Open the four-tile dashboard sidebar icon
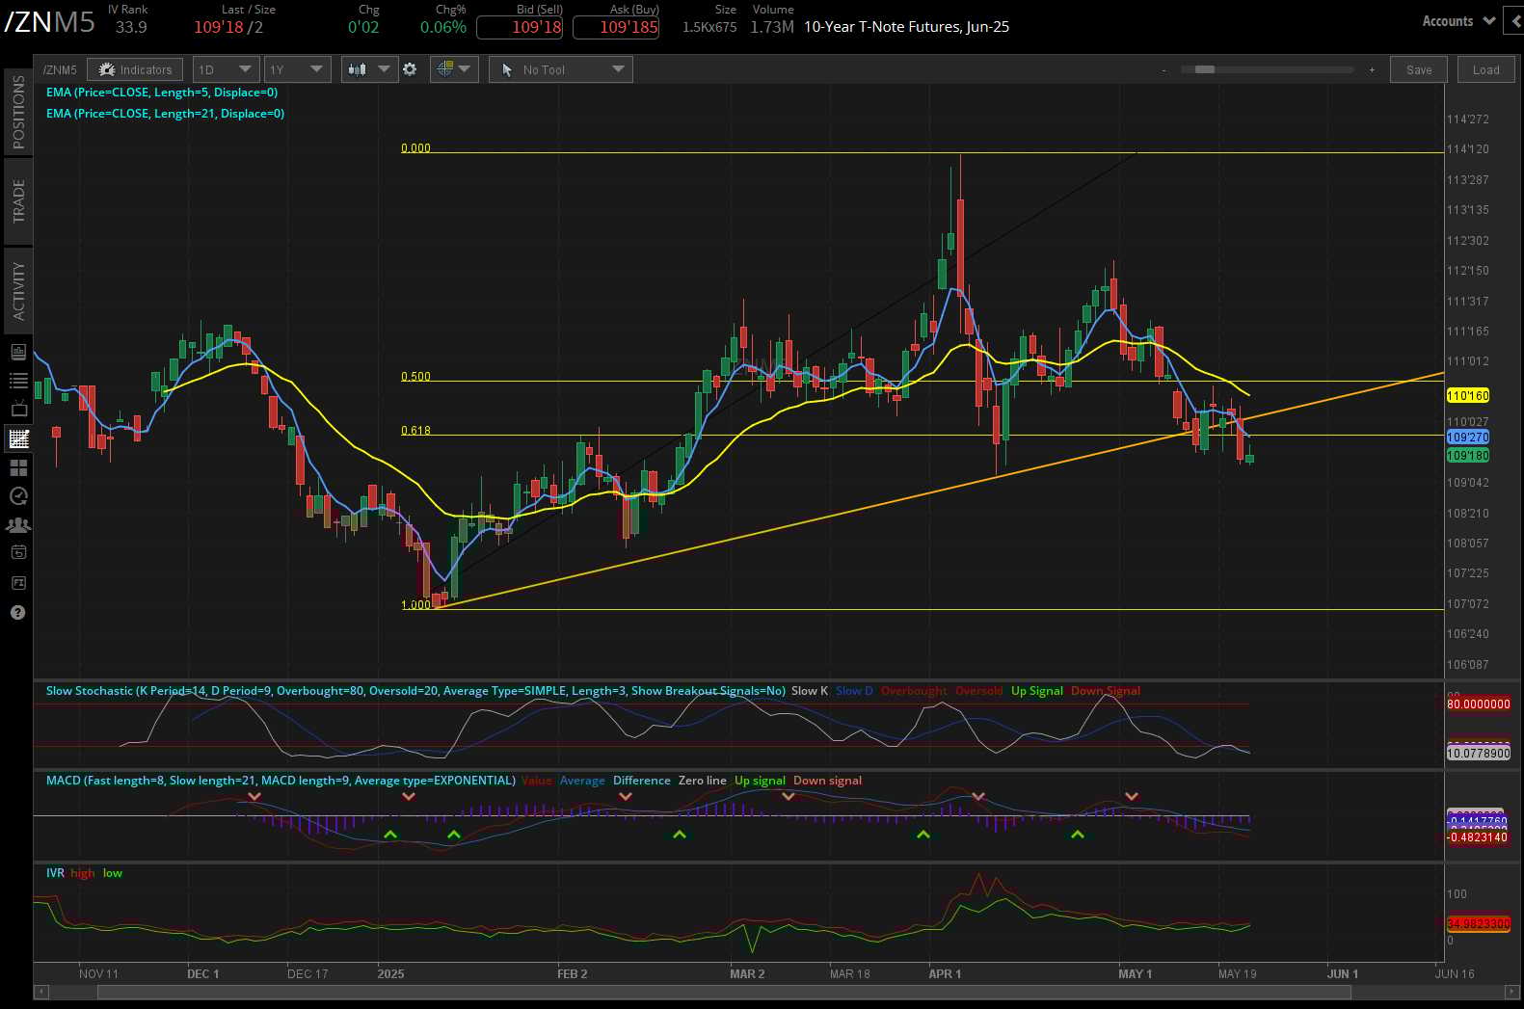Screen dimensions: 1524x1009 18,467
